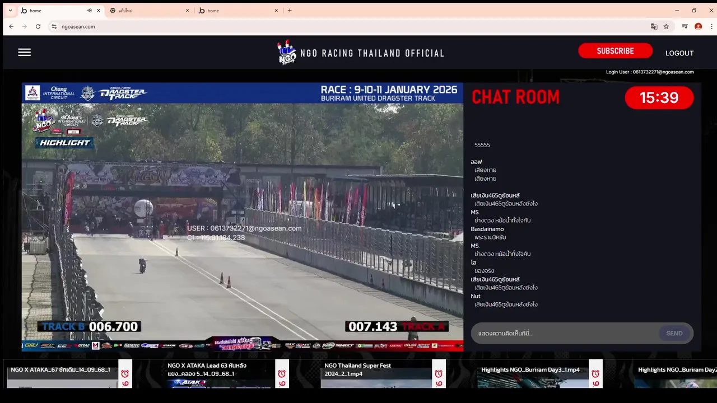Screen dimensions: 717x403
Task: Open site information icon in address bar
Action: (54, 26)
